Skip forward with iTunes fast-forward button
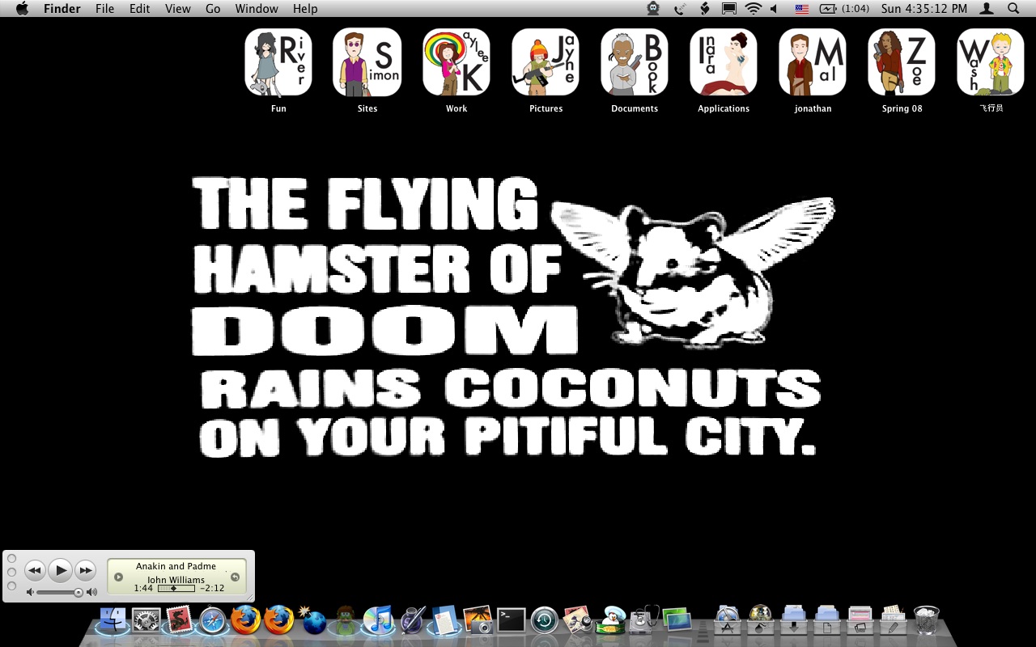 coord(85,570)
